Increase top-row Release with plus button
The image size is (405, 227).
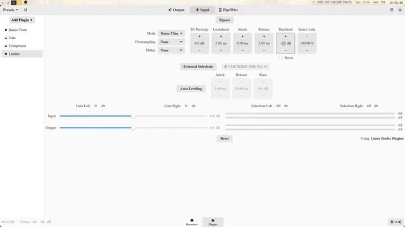(x=264, y=37)
